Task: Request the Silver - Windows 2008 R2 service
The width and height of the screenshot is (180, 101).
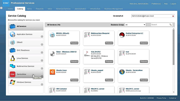Action: pyautogui.click(x=74, y=62)
